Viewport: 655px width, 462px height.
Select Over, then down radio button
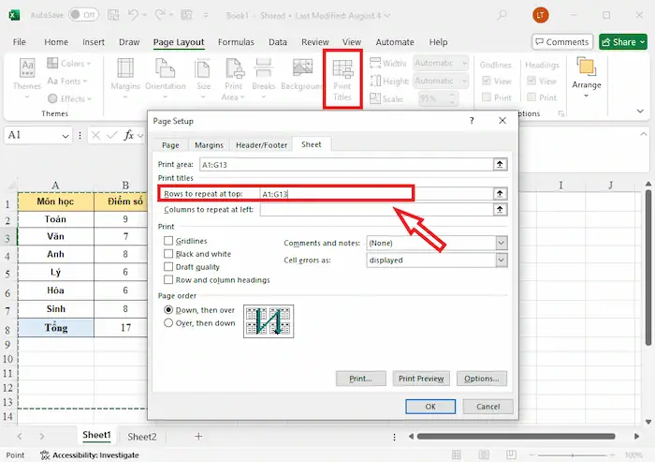point(168,323)
